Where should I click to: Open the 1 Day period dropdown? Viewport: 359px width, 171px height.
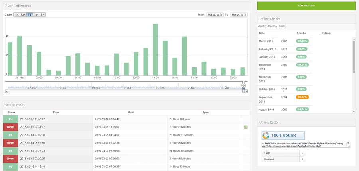[x=283, y=152]
